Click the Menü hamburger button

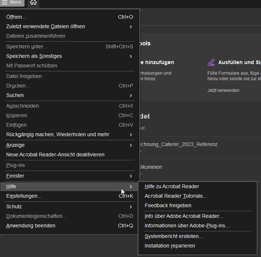click(12, 3)
